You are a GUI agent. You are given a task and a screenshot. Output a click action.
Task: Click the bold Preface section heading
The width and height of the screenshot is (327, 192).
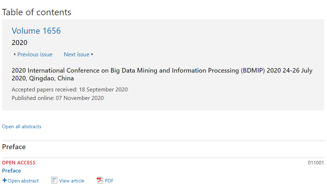click(14, 147)
